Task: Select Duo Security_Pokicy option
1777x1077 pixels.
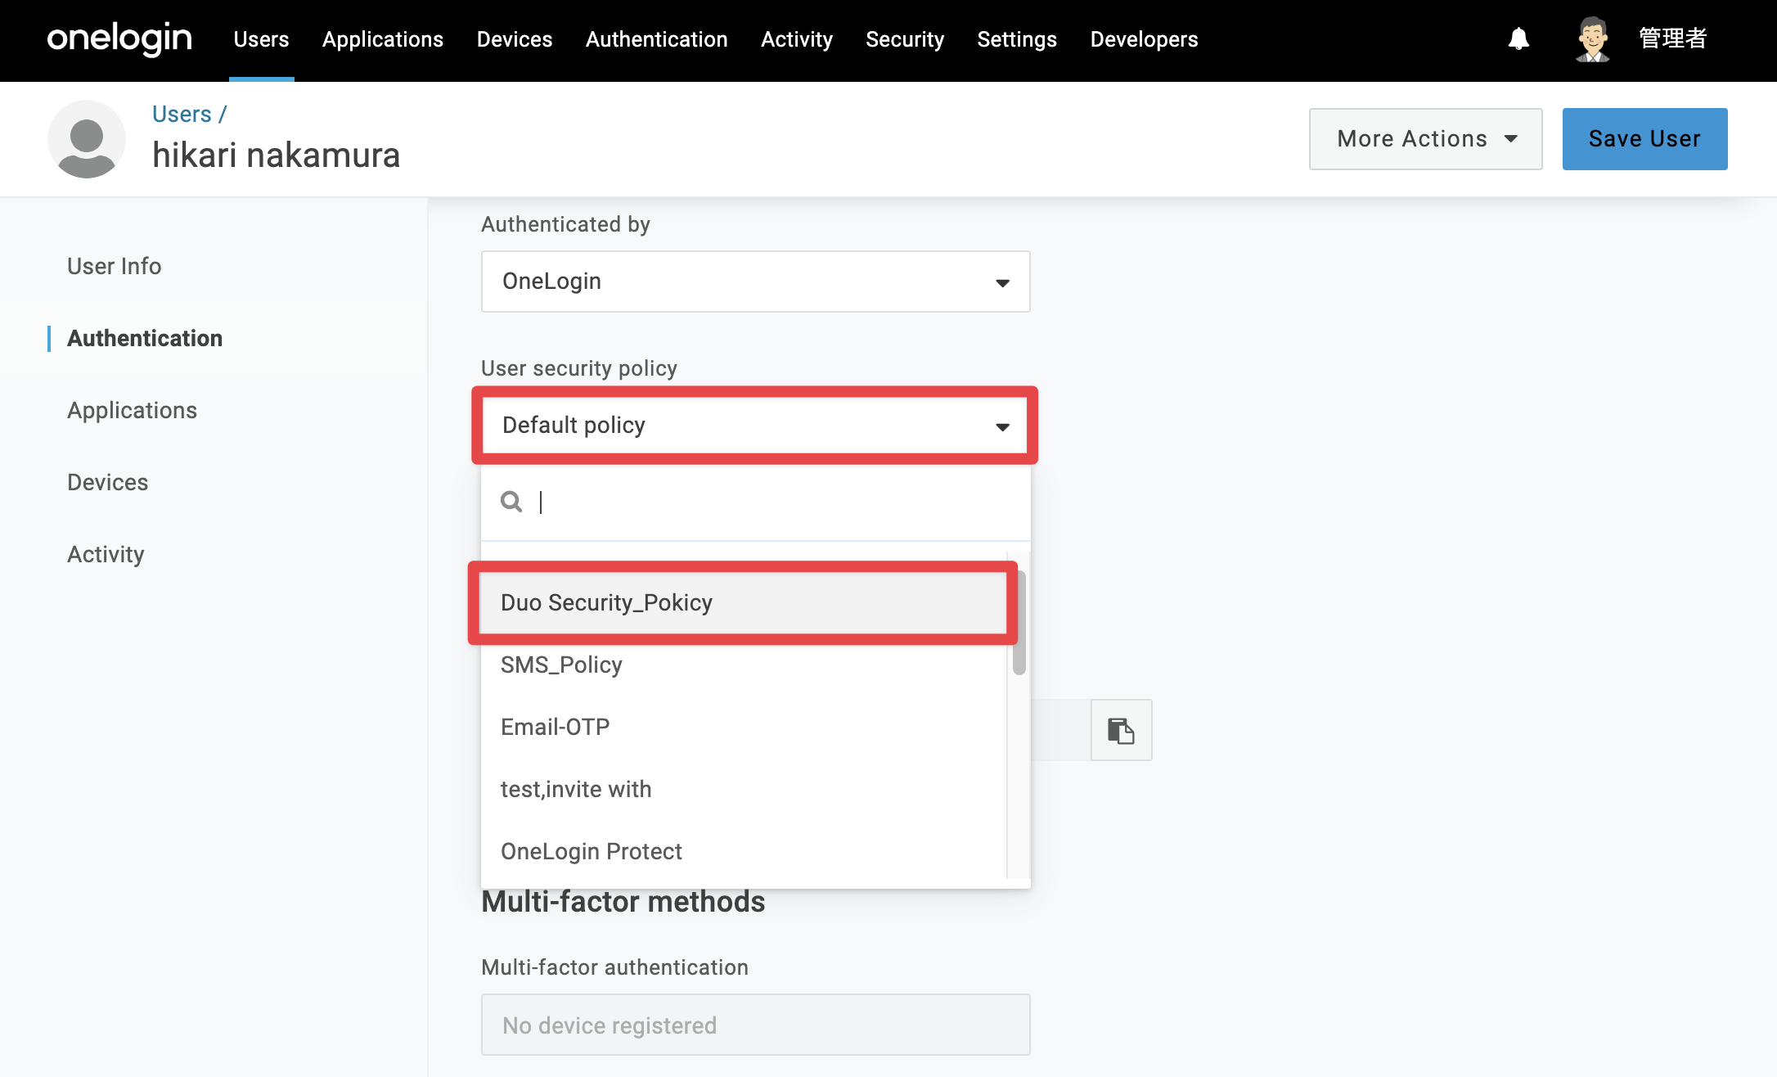Action: click(x=743, y=602)
